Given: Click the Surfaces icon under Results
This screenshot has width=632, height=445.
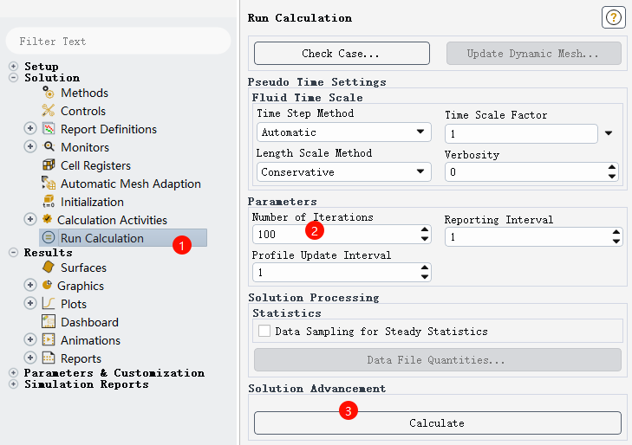Looking at the screenshot, I should (49, 268).
